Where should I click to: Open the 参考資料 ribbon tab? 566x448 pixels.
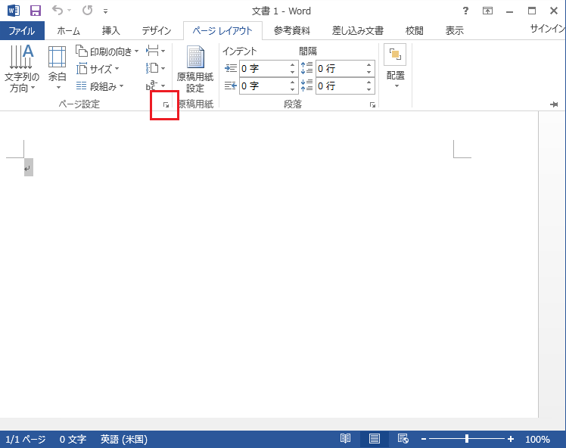pyautogui.click(x=291, y=30)
